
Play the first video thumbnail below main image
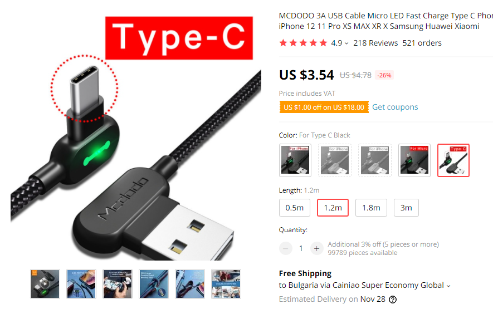tap(45, 284)
